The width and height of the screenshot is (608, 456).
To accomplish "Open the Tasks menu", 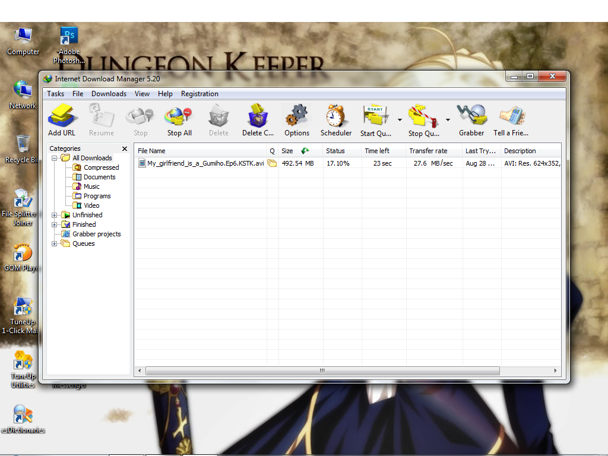I will point(55,94).
